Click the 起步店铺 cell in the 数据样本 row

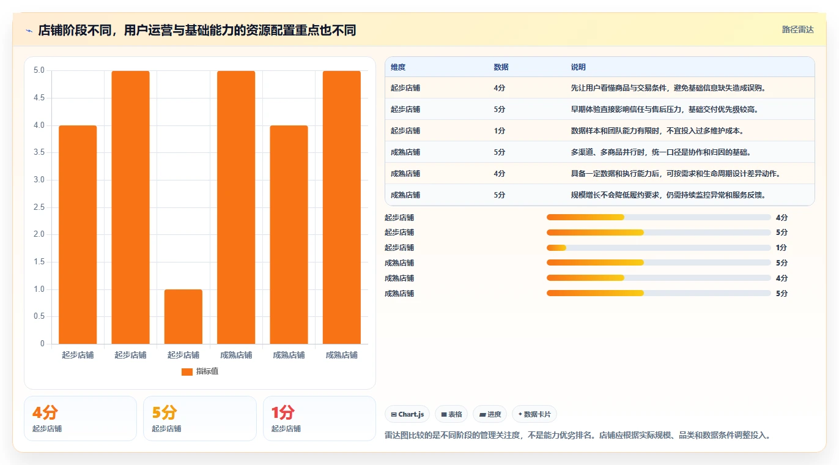click(x=405, y=131)
